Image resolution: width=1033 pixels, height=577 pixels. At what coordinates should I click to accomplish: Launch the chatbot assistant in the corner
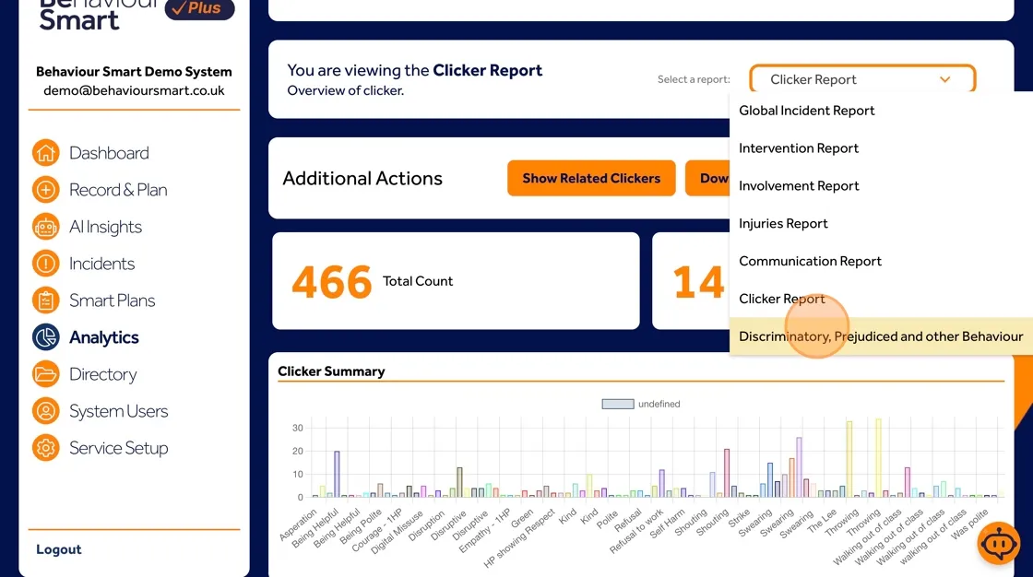click(998, 543)
